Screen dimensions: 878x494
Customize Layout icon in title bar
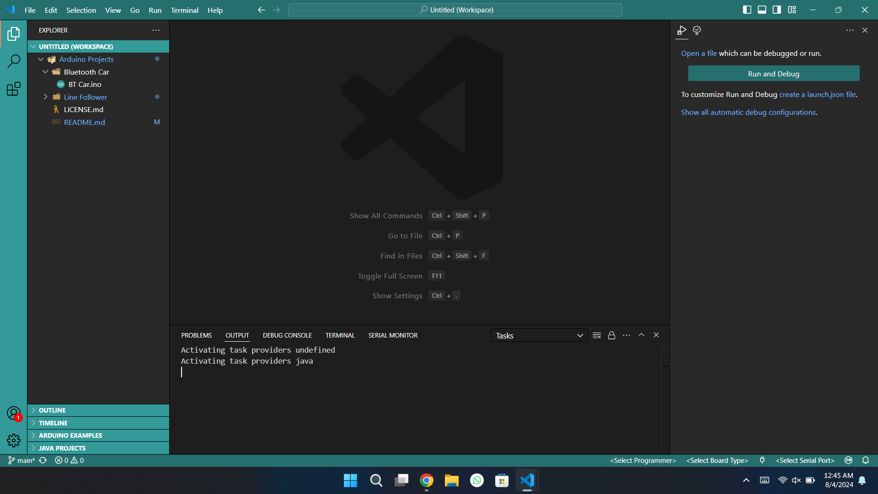click(x=792, y=10)
